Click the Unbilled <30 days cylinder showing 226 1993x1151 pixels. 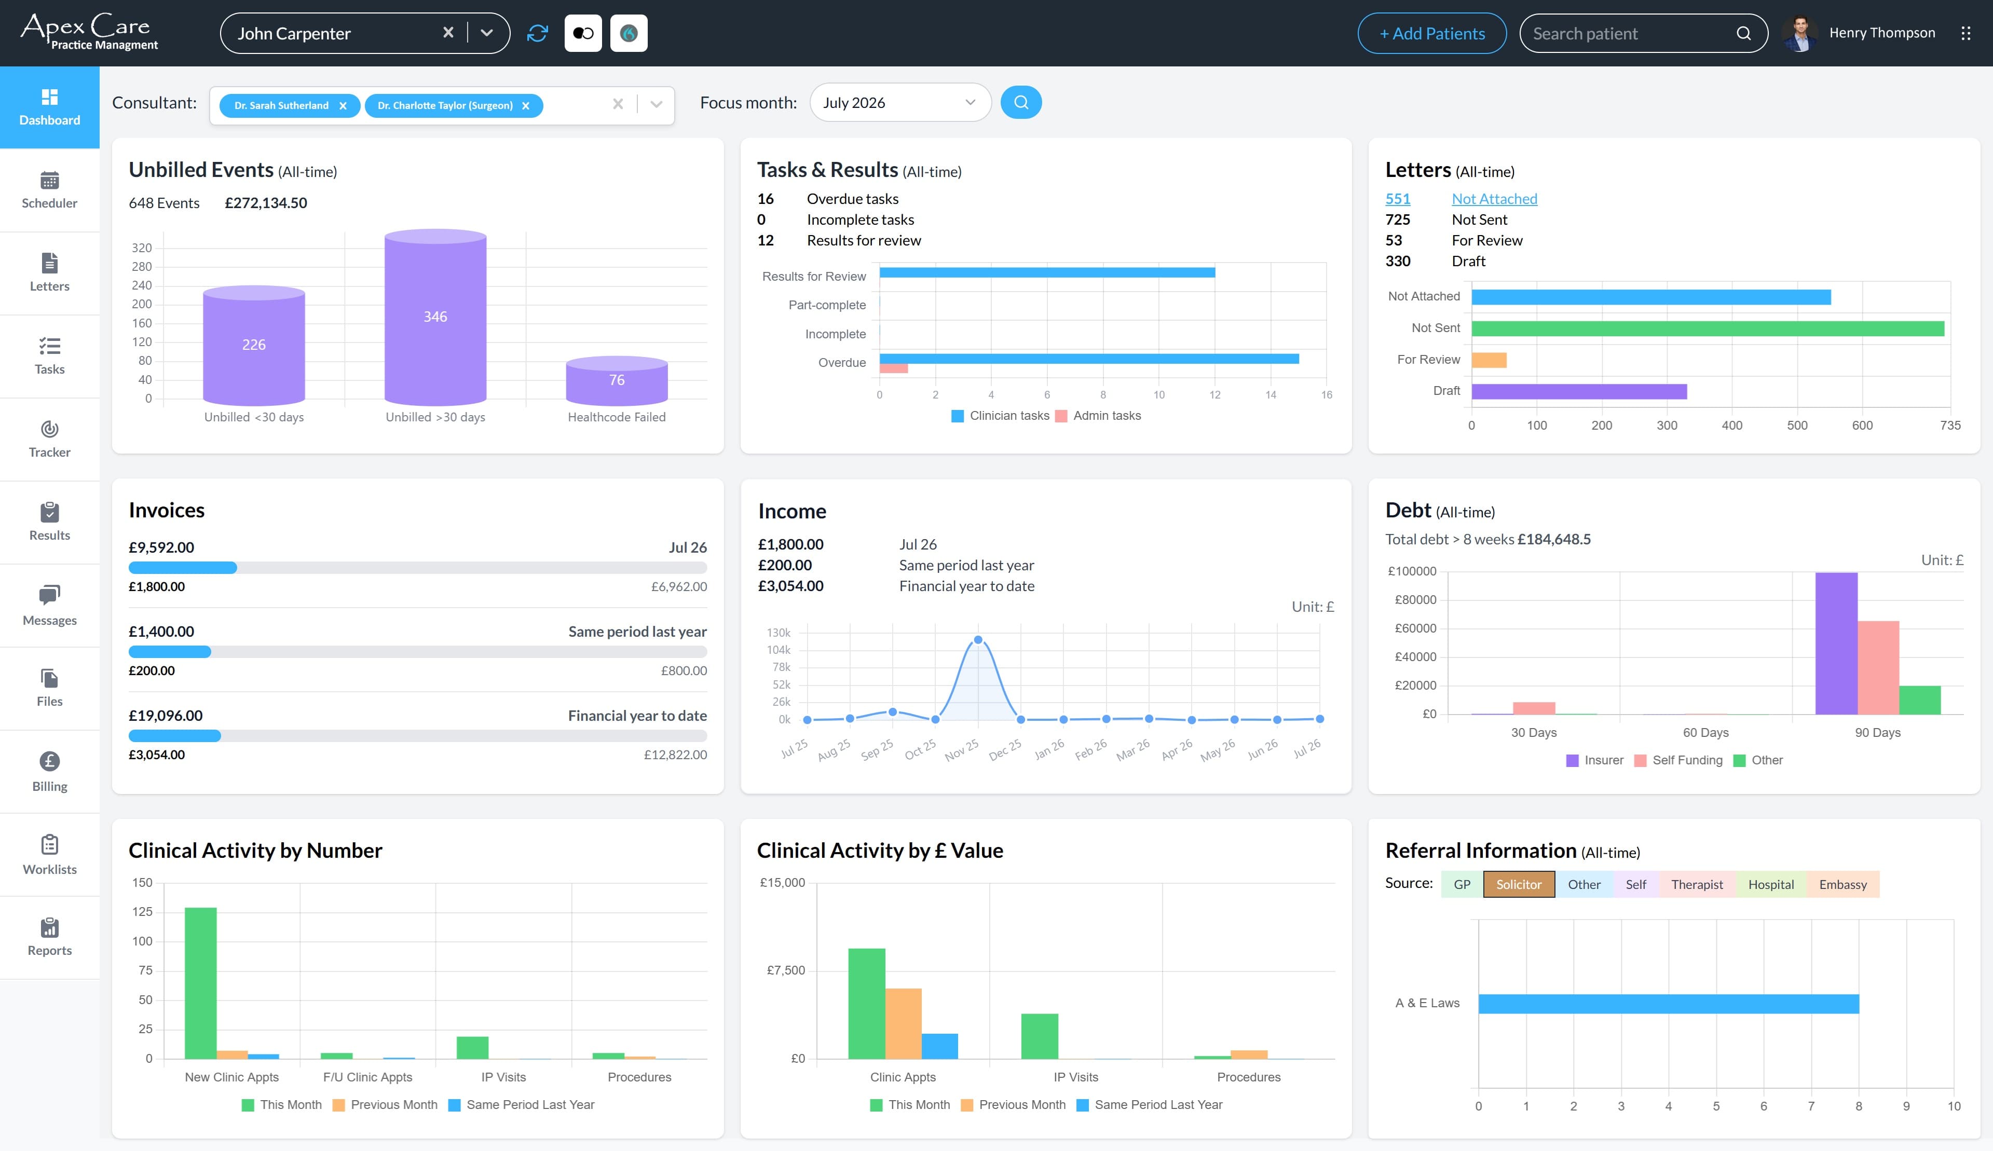[254, 346]
